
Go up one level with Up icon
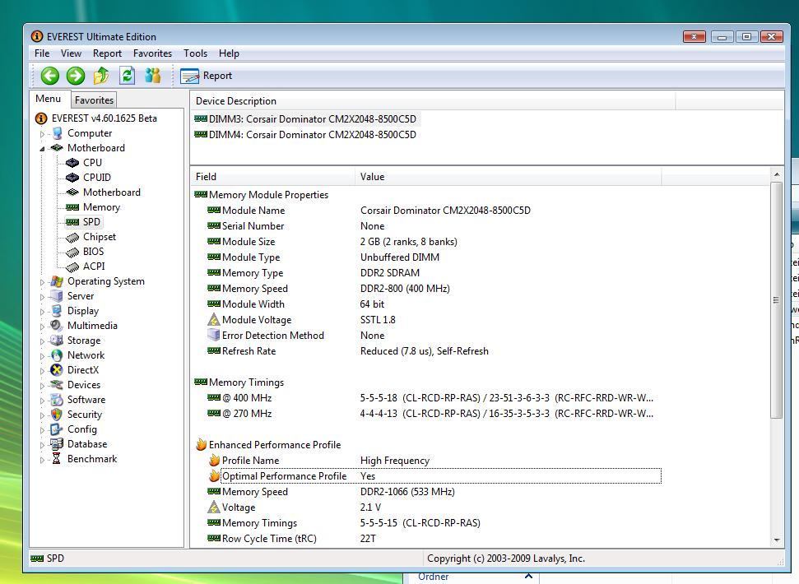coord(101,76)
